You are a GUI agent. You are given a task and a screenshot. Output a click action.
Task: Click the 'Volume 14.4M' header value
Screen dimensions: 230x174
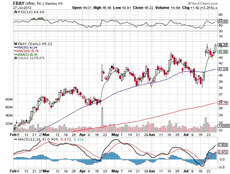tap(168, 8)
